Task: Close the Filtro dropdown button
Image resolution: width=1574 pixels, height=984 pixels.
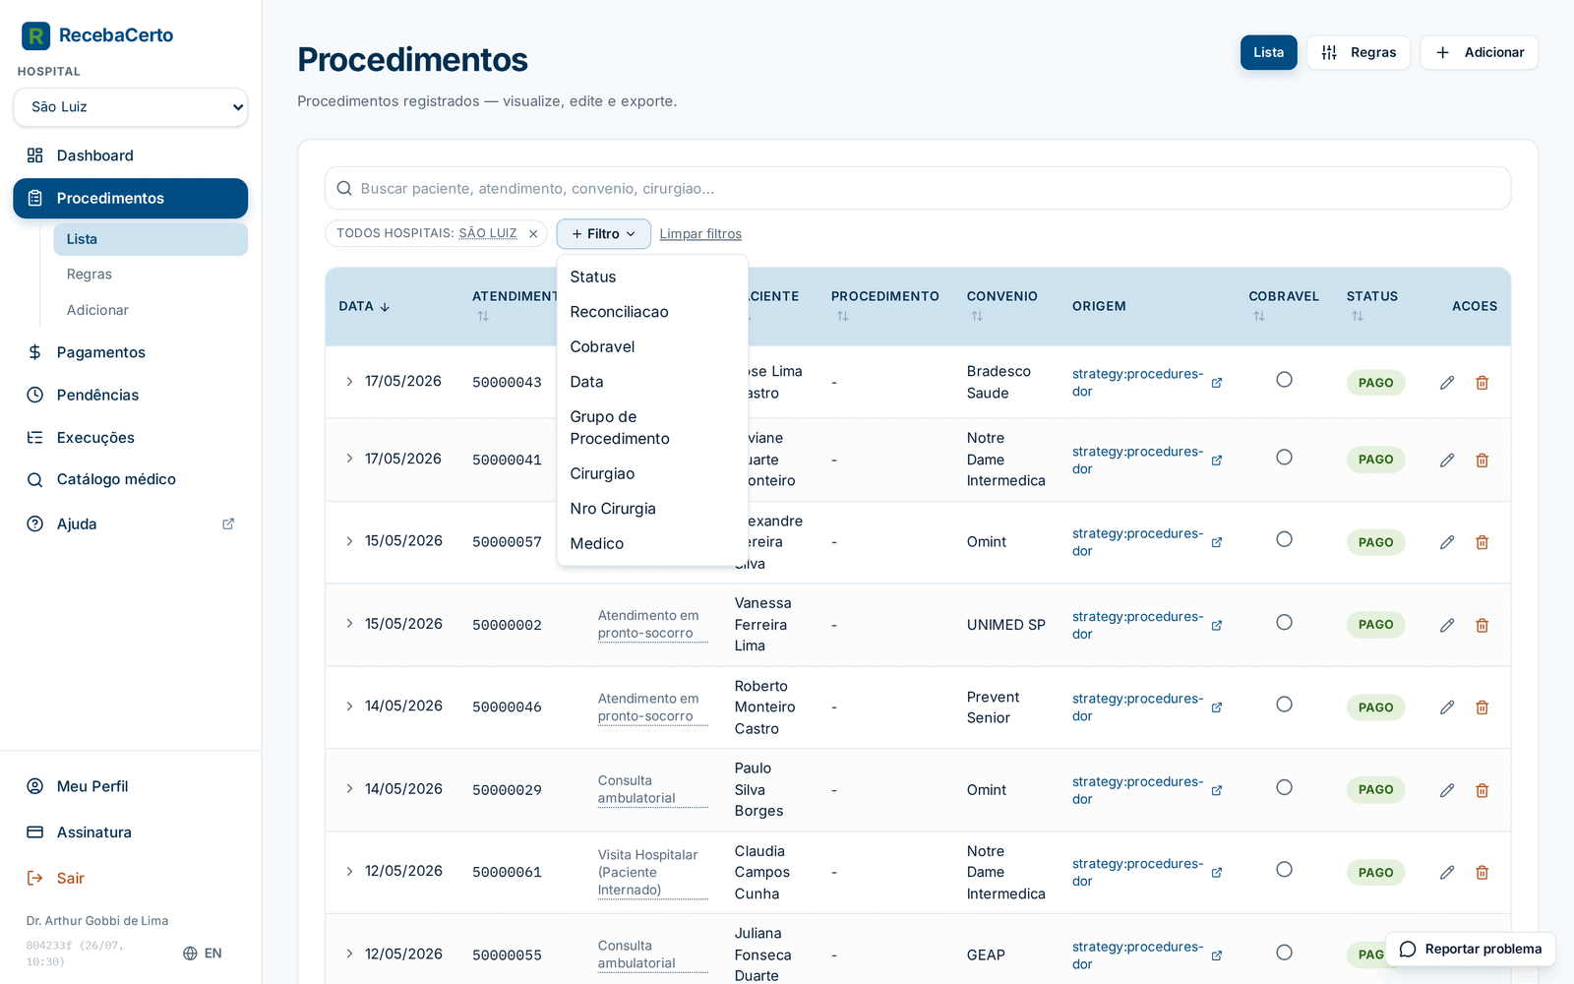Action: click(604, 234)
